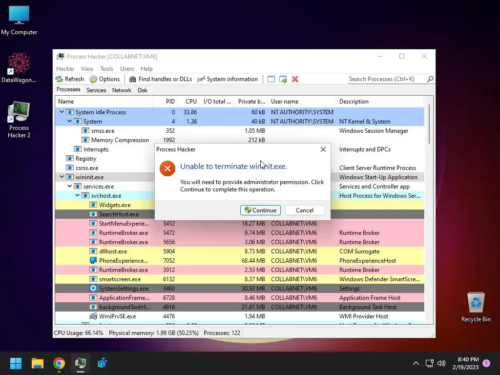Open System information graph icon
Image resolution: width=500 pixels, height=375 pixels.
(201, 79)
